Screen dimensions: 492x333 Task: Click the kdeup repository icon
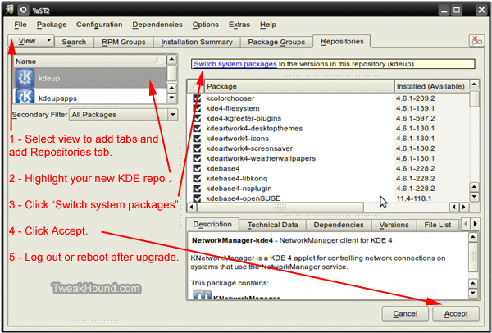[x=25, y=78]
